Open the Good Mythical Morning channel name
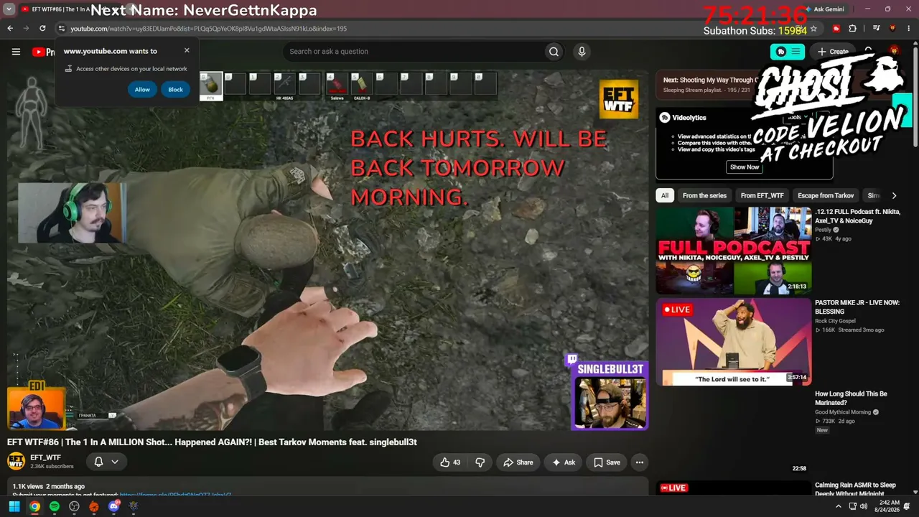The image size is (919, 517). (x=843, y=412)
